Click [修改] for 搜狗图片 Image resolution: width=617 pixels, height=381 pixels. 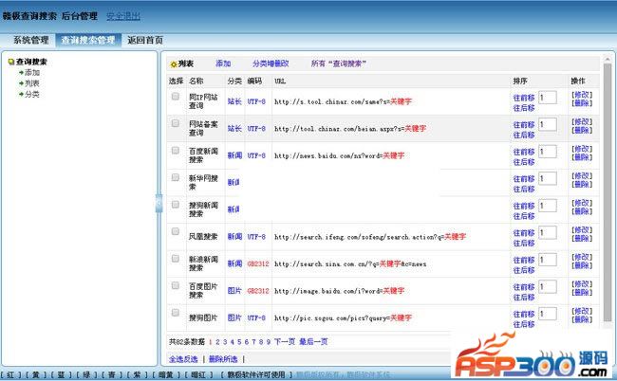tap(582, 311)
